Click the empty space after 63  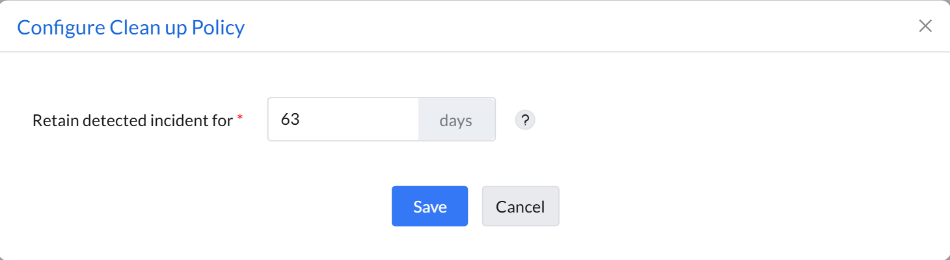[364, 120]
